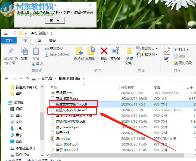Select the first 桌面 folder under 新建文件夹 (3)
This screenshot has height=161, width=196.
17,94
